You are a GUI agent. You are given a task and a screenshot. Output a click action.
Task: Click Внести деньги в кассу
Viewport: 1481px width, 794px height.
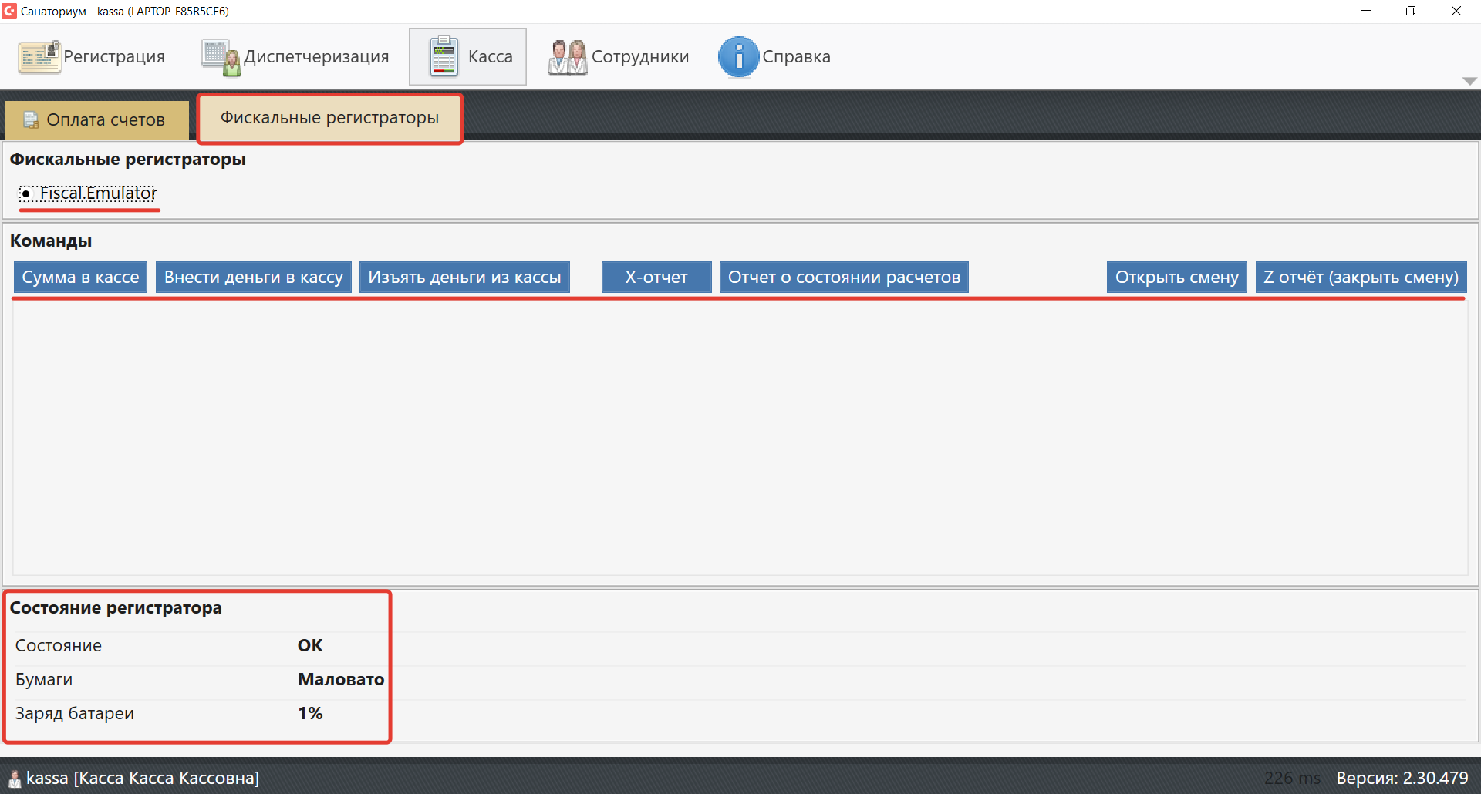253,278
